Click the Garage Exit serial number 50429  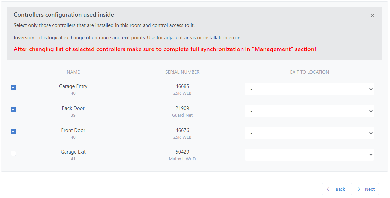point(182,152)
